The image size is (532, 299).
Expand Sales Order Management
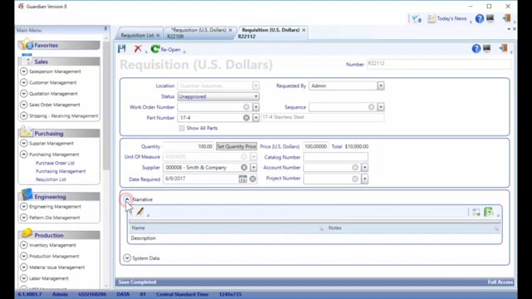tap(23, 105)
